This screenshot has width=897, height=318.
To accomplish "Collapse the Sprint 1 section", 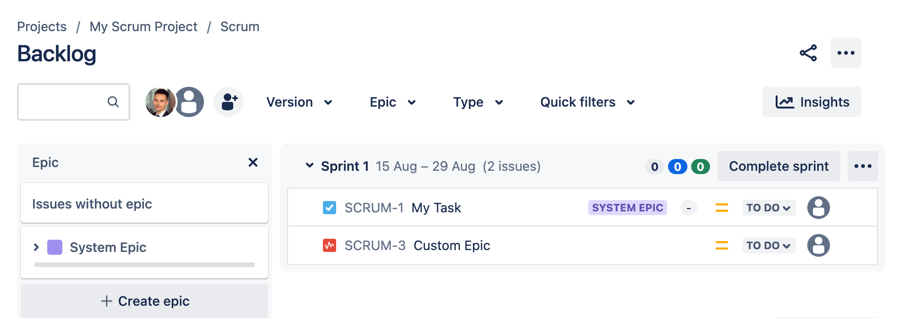I will tap(310, 166).
